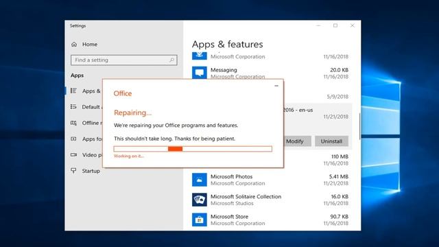Select the Messaging app icon
The height and width of the screenshot is (247, 439).
click(x=200, y=73)
